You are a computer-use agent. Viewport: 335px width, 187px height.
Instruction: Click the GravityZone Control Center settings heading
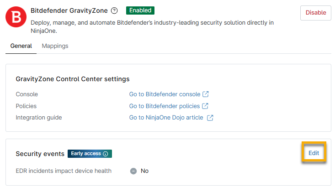click(x=73, y=79)
